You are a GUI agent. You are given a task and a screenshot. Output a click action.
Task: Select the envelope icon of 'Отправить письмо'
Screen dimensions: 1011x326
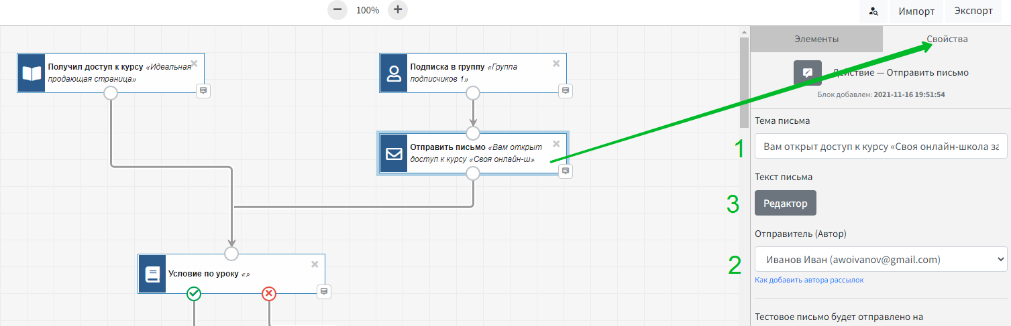click(x=394, y=153)
